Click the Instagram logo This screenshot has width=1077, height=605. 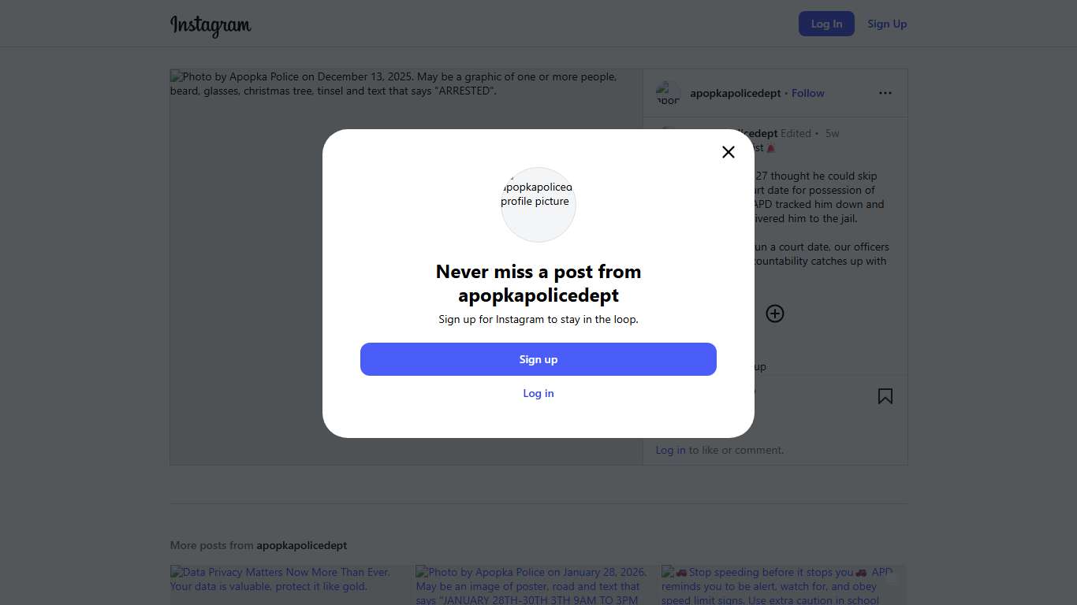(211, 24)
